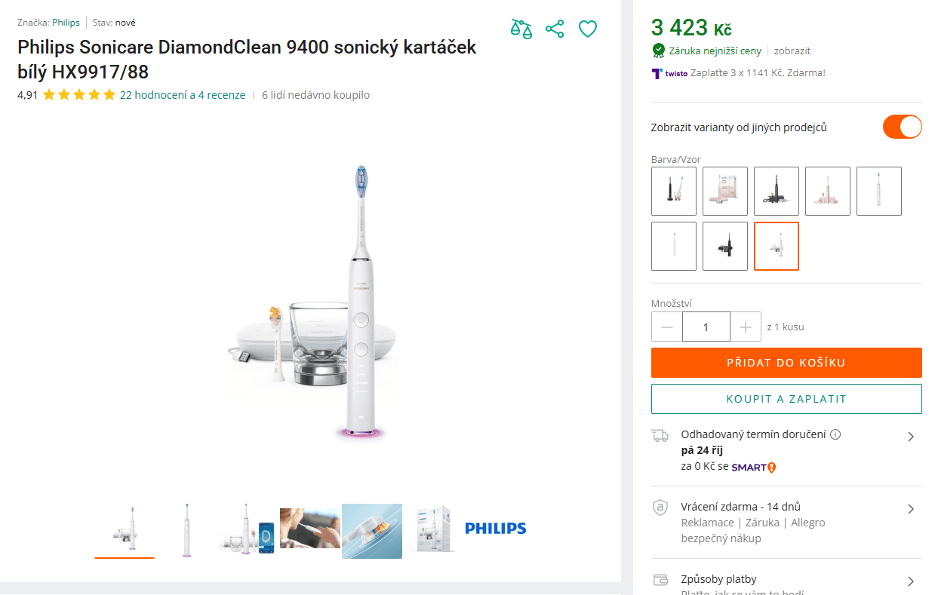935x595 pixels.
Task: Expand the Způsoby platby section
Action: coord(911,581)
